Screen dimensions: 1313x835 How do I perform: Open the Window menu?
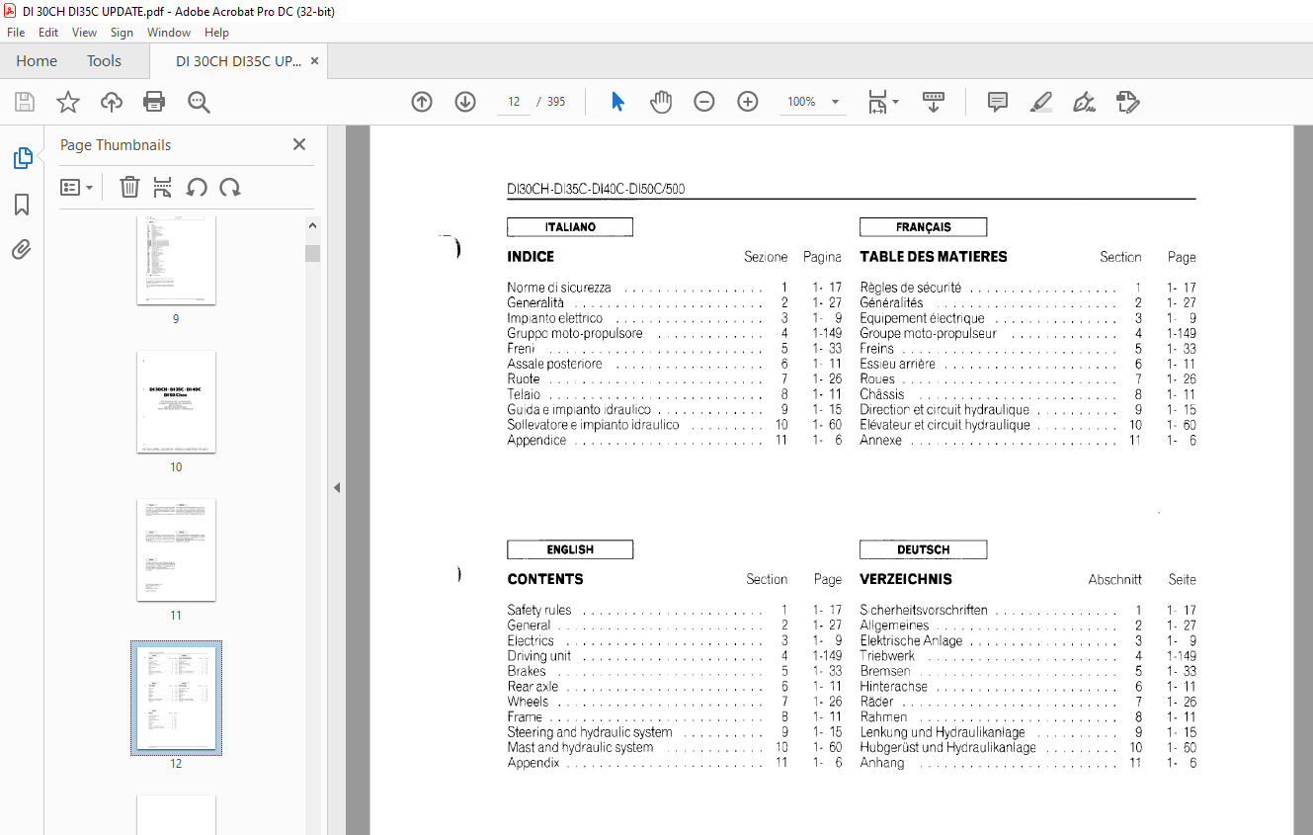coord(169,33)
